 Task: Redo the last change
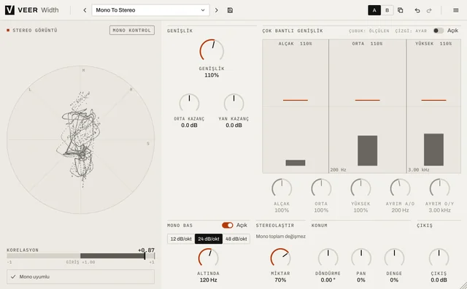[x=429, y=10]
